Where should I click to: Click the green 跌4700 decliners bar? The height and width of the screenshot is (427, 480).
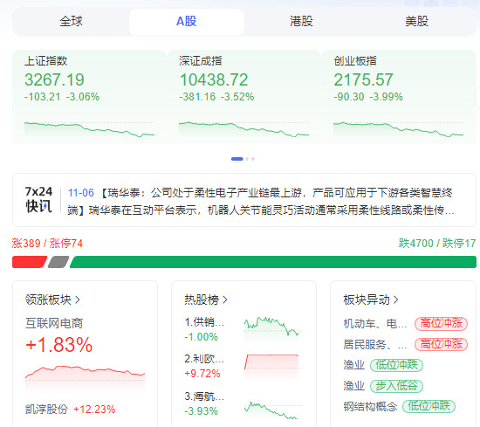273,262
